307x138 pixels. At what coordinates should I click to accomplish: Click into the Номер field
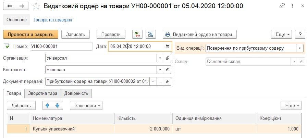[x=61, y=46]
